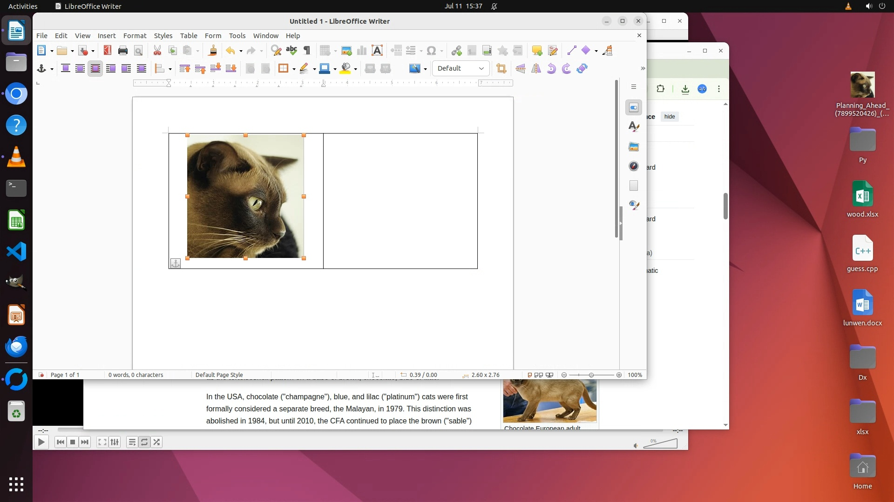Open the Format menu
The width and height of the screenshot is (894, 502).
click(135, 36)
